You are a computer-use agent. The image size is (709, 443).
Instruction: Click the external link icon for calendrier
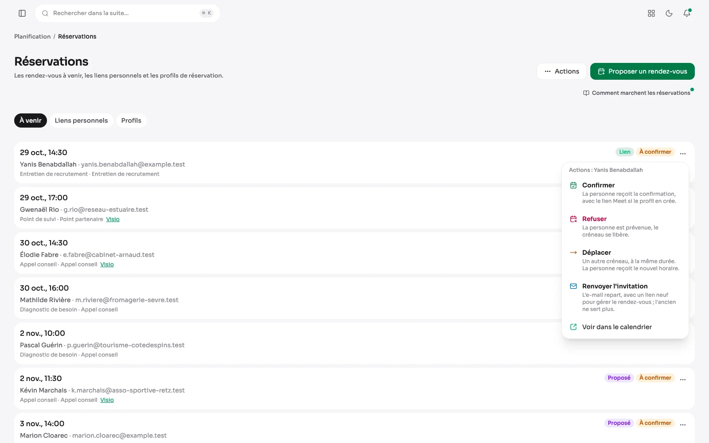click(573, 327)
